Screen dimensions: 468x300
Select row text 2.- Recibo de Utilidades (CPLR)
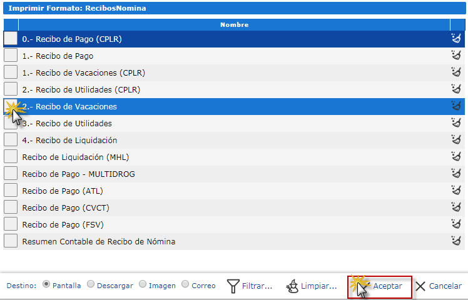click(81, 90)
